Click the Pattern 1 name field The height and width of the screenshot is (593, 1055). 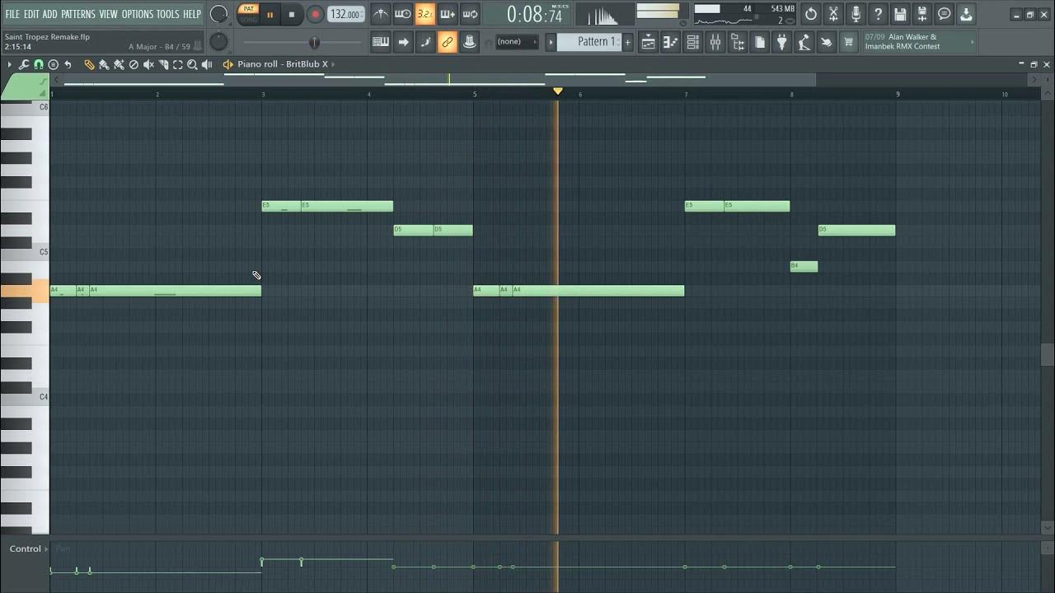click(589, 42)
